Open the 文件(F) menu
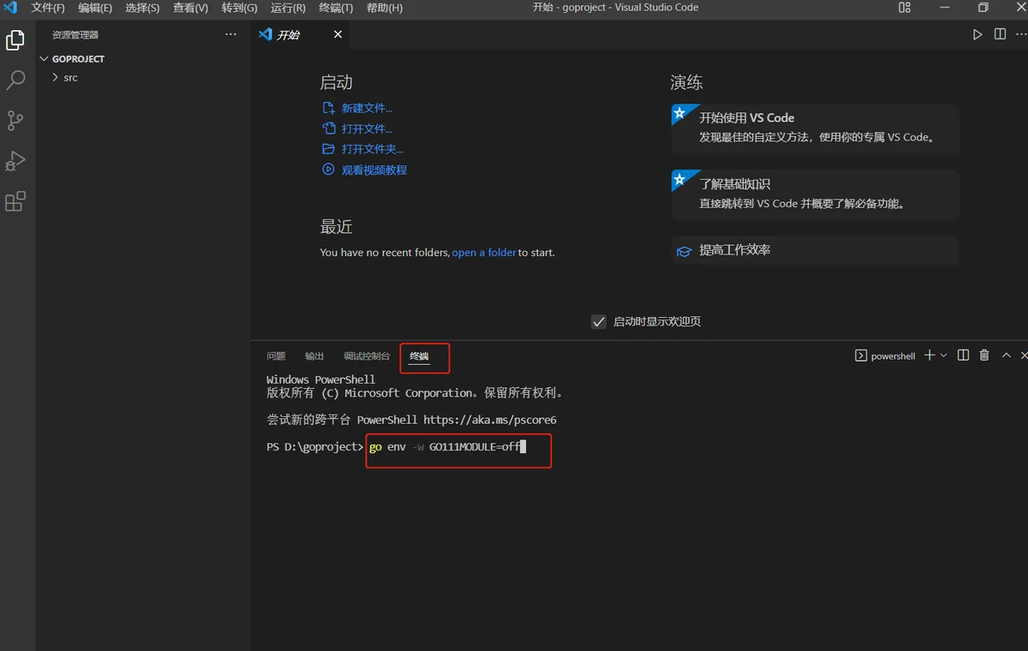The height and width of the screenshot is (651, 1028). pyautogui.click(x=48, y=8)
